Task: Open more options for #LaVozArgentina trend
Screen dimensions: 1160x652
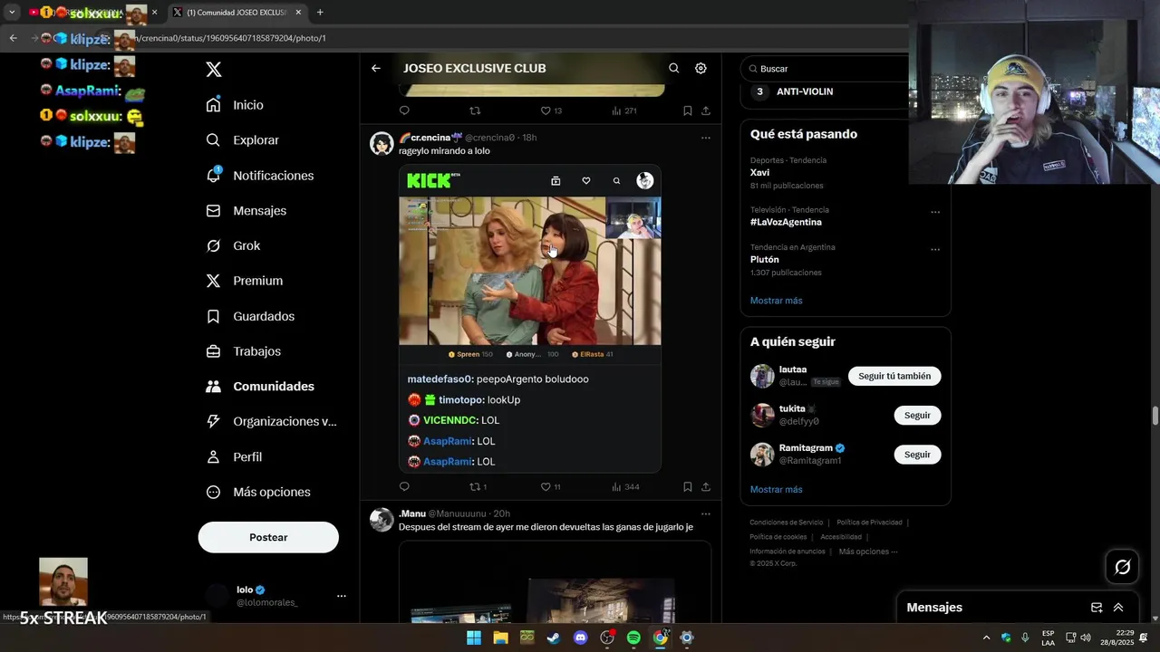Action: click(935, 212)
